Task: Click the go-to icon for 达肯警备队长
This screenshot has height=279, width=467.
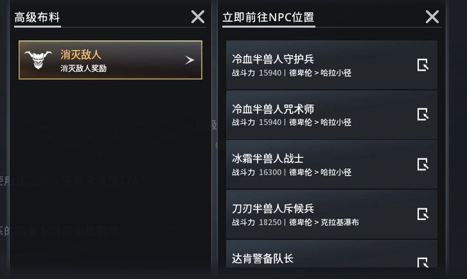Action: [422, 262]
